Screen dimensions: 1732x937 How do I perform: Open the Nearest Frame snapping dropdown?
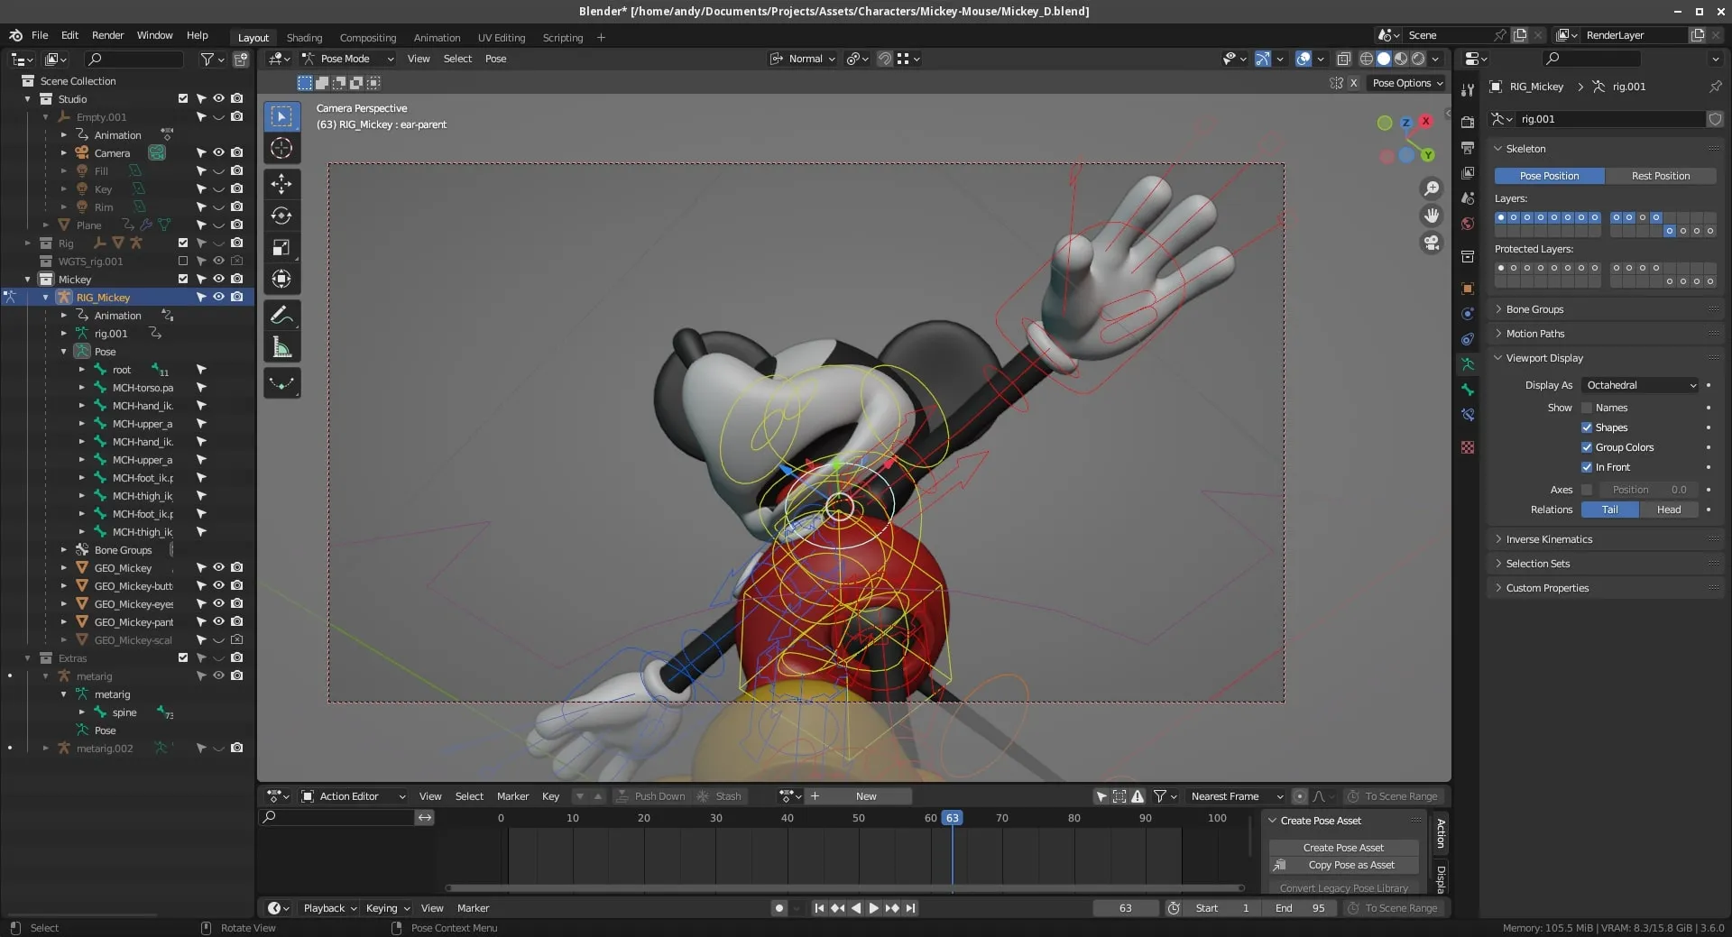tap(1235, 796)
